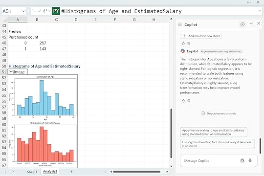Start a new Copilot chat
Screen dimensions: 264x176
tap(242, 24)
